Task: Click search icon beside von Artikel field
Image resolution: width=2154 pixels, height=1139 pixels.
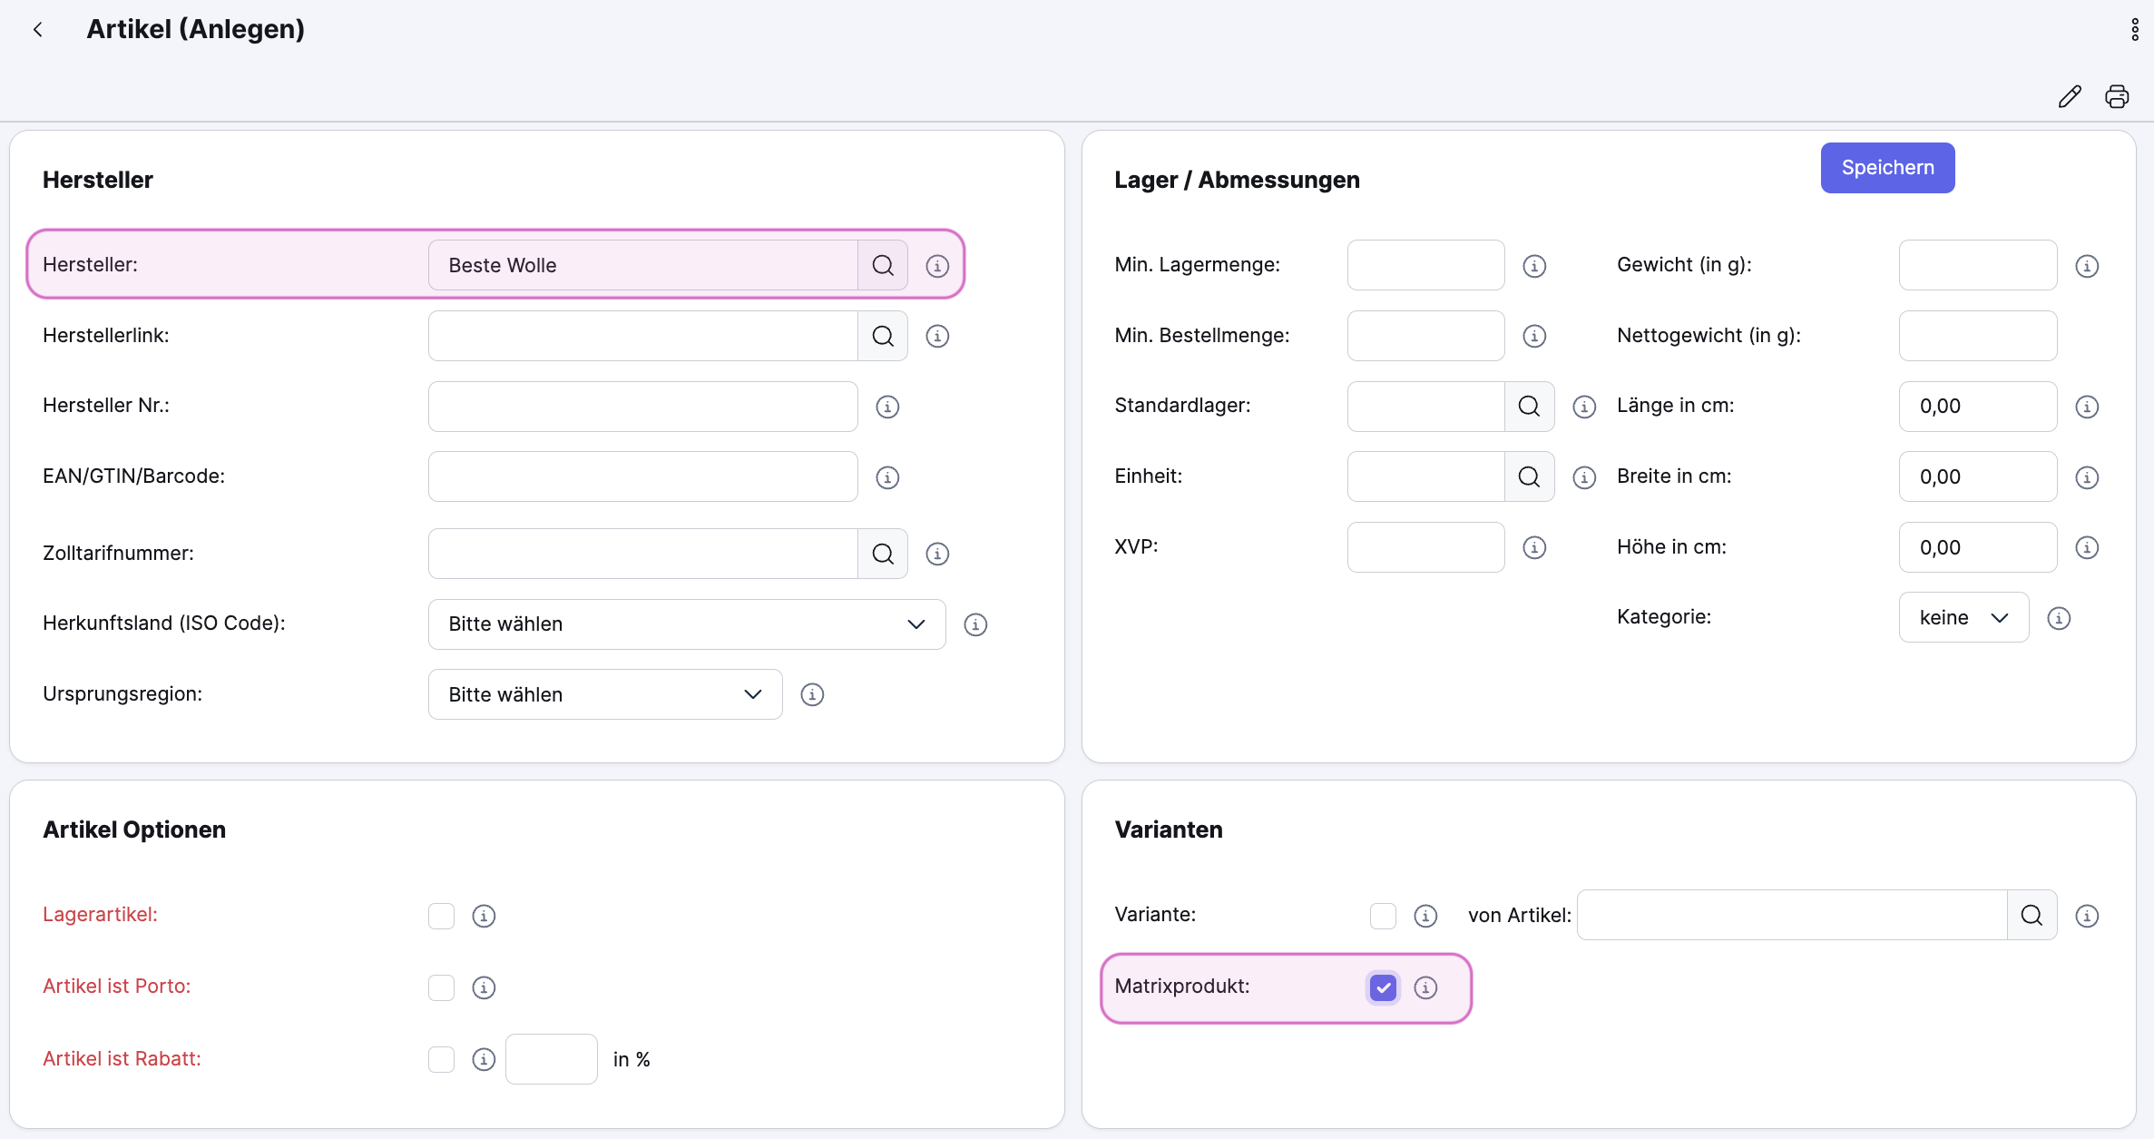Action: [2032, 915]
